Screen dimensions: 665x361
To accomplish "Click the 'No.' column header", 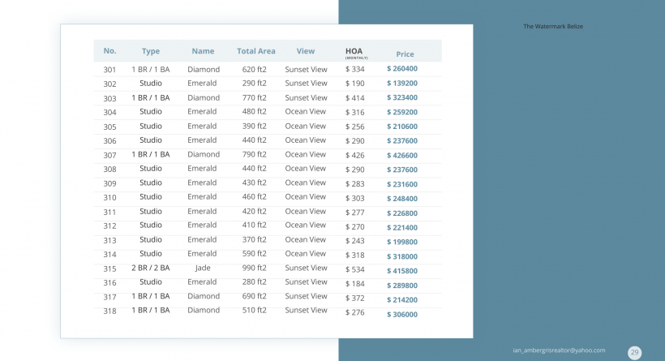I will pos(109,51).
